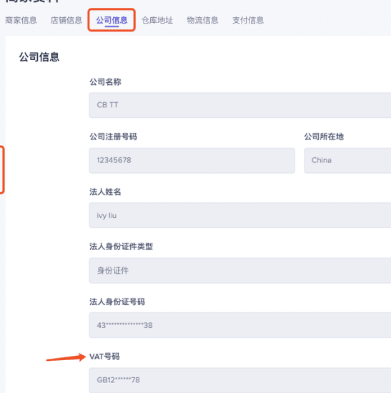Open the 物流信息 tab
Viewport: 391px width, 393px height.
pos(202,20)
